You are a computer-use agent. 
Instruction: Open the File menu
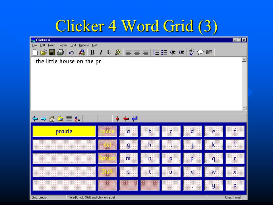pos(34,45)
